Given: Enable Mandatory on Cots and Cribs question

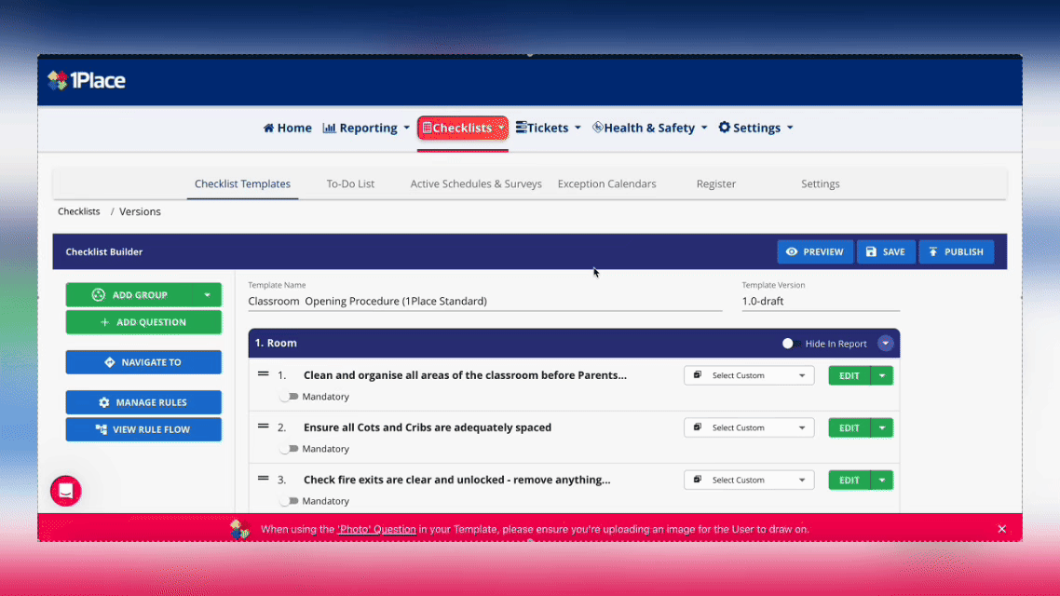Looking at the screenshot, I should [290, 449].
